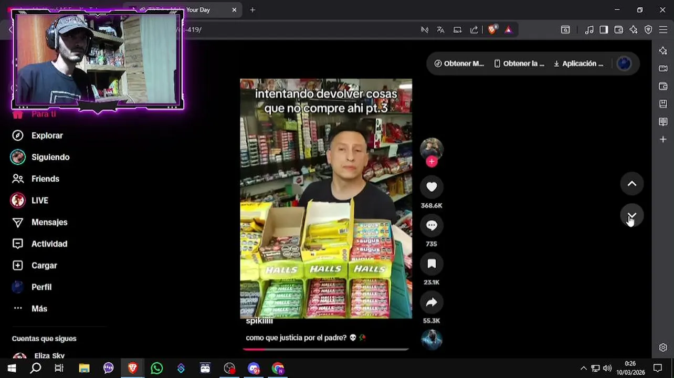Open sidebar settings gear icon

click(x=663, y=348)
